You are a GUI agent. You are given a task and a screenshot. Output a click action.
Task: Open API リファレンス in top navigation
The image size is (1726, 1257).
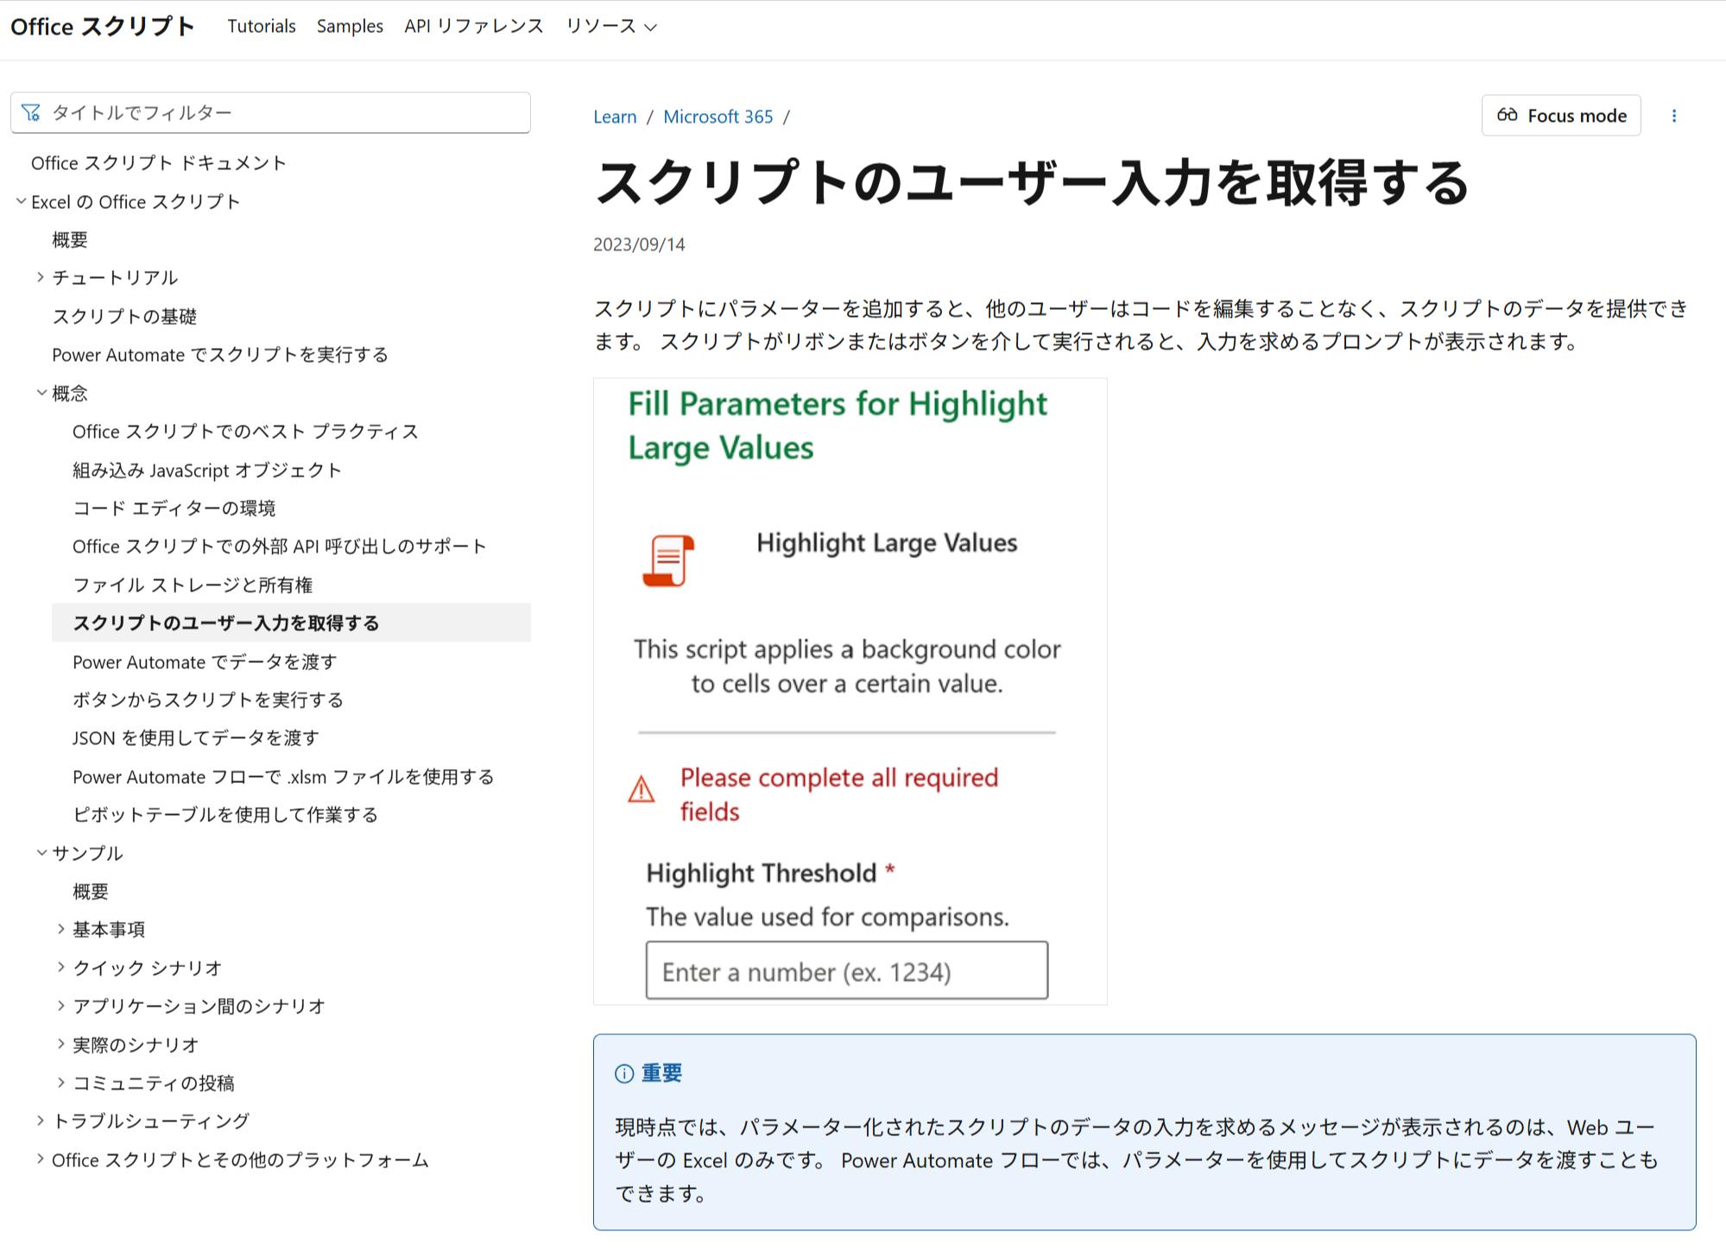point(473,27)
